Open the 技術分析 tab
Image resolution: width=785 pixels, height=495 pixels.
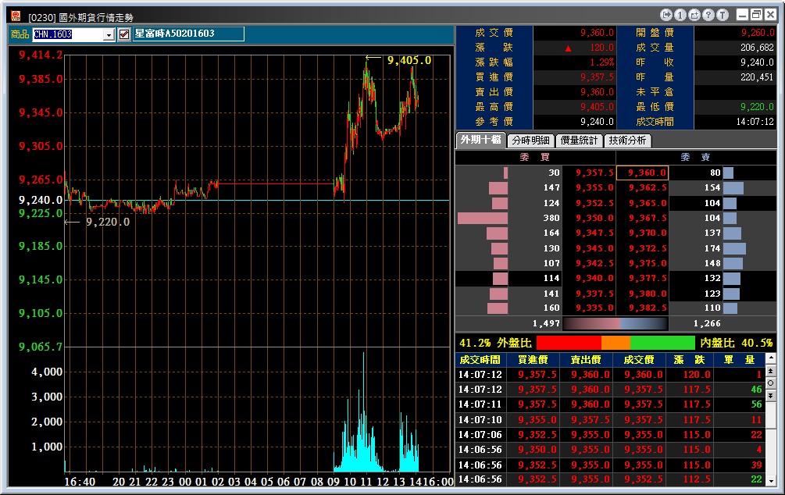[627, 141]
